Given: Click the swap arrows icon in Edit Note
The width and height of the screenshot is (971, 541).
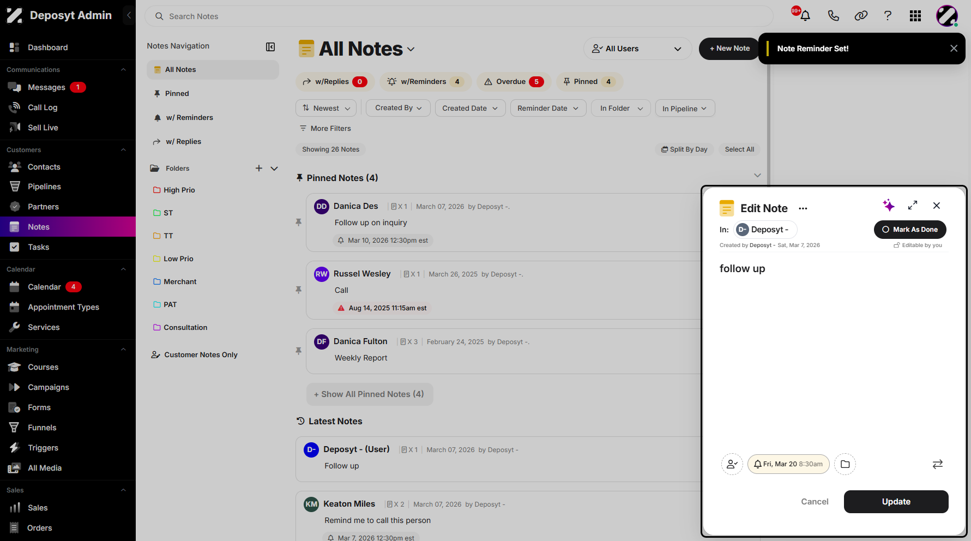Looking at the screenshot, I should point(938,464).
